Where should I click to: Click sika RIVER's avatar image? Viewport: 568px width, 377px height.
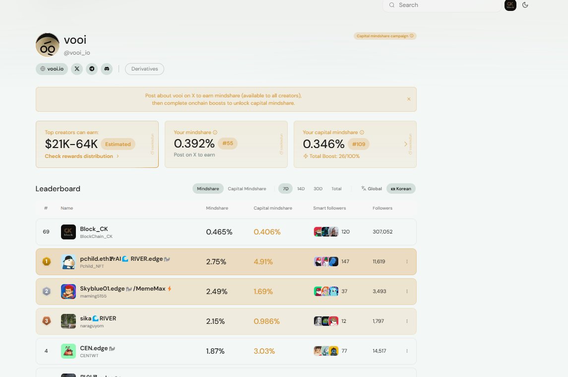coord(68,321)
